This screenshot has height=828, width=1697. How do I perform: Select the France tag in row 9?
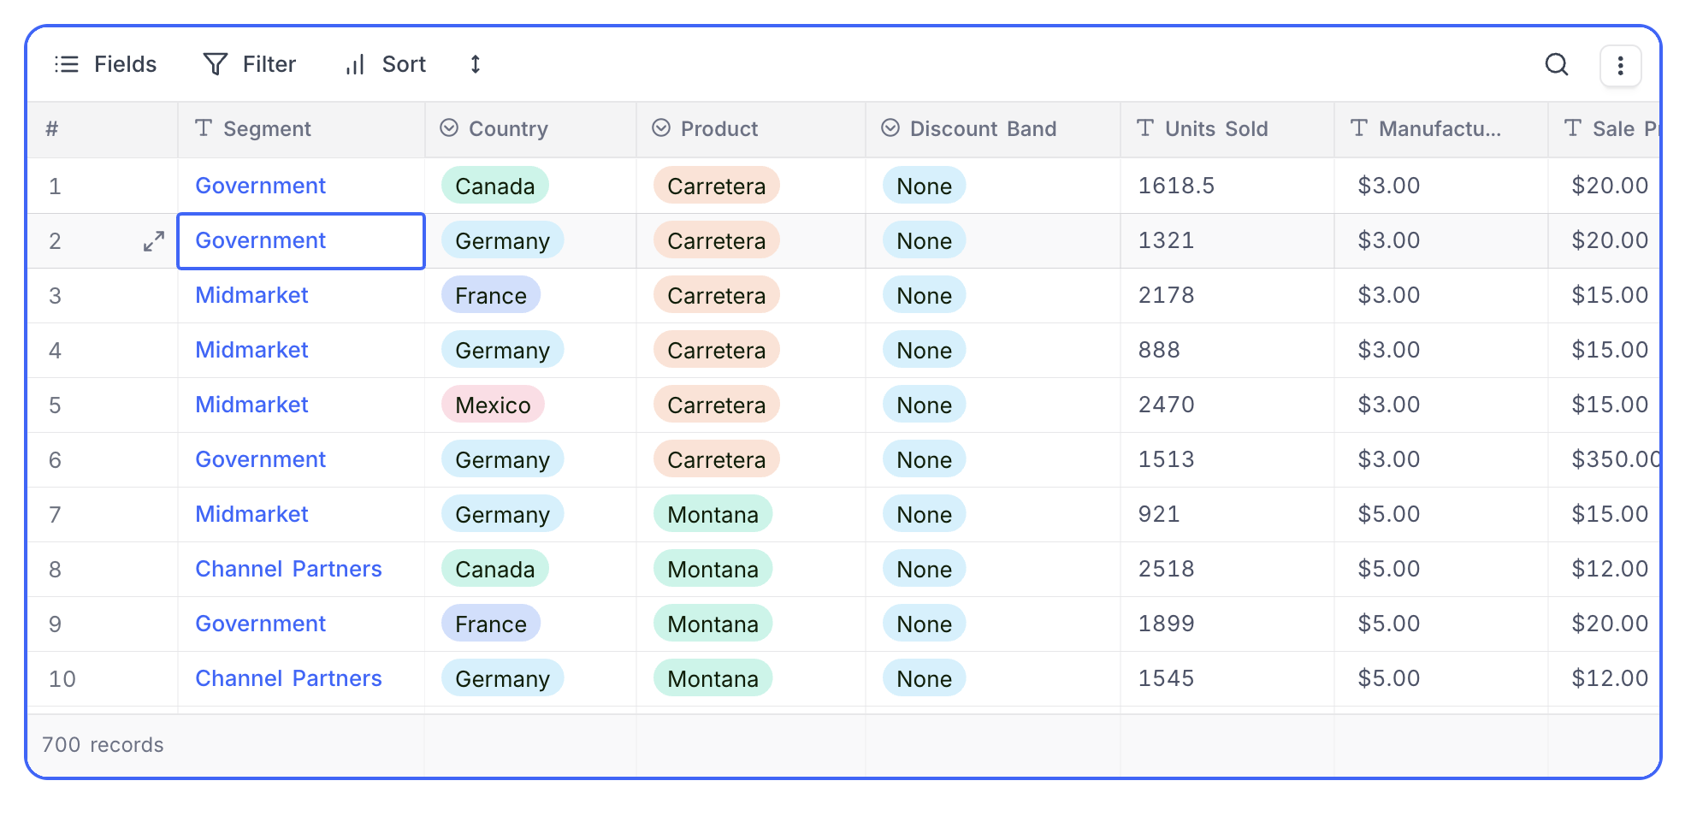[x=490, y=624]
